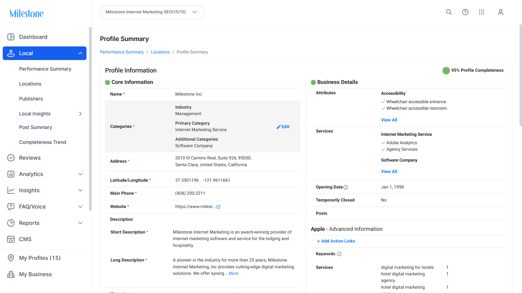Click the Insights line graph icon
The width and height of the screenshot is (522, 293).
tap(11, 190)
